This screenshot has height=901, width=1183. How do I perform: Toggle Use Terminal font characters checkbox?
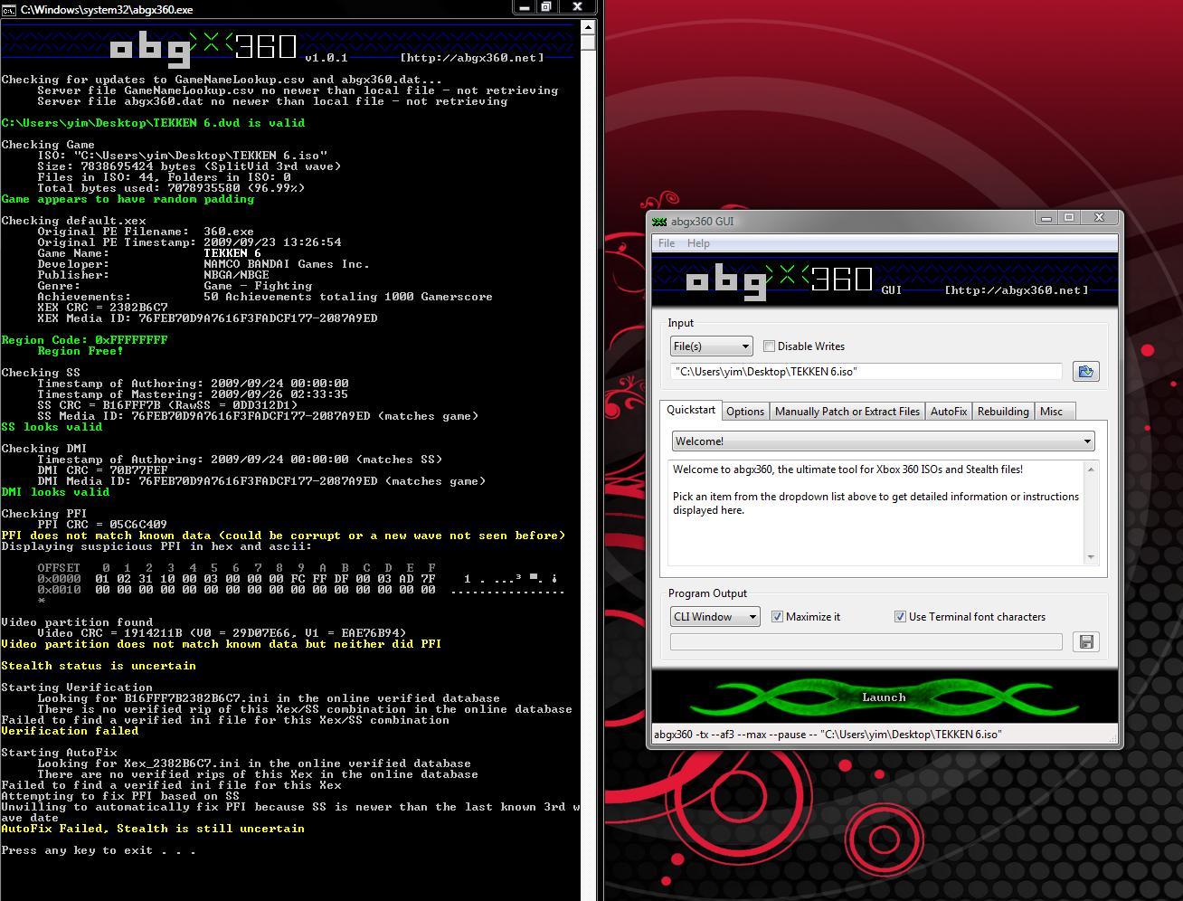900,617
